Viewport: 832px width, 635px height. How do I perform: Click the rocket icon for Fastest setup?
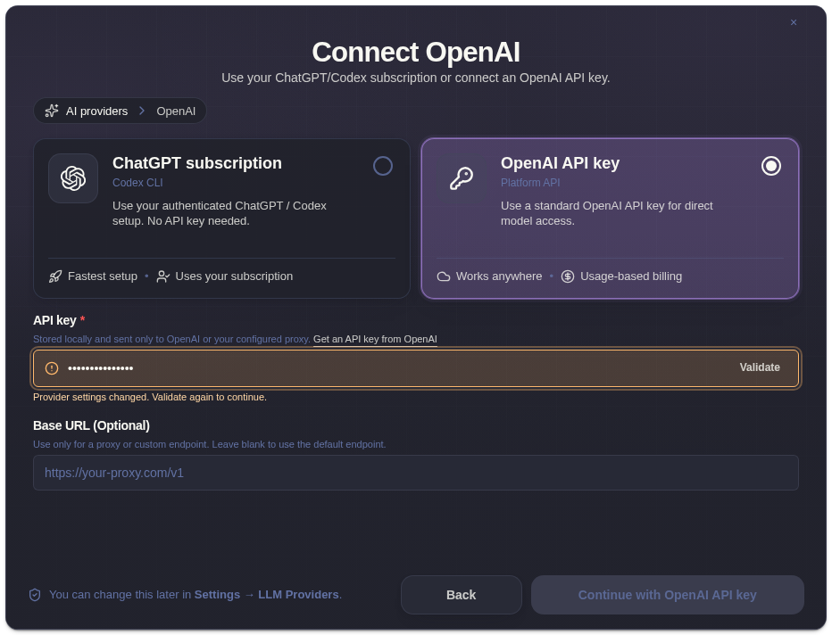(55, 276)
